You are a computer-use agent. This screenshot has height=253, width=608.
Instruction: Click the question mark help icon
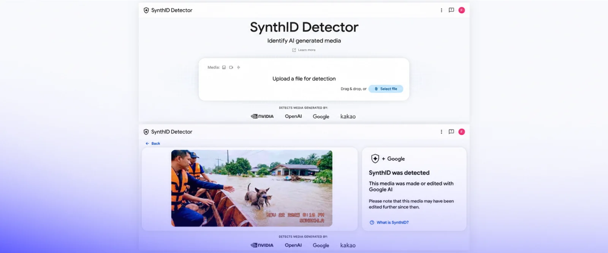point(372,223)
